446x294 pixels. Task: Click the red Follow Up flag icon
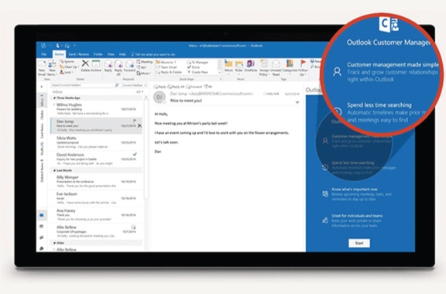coord(303,67)
